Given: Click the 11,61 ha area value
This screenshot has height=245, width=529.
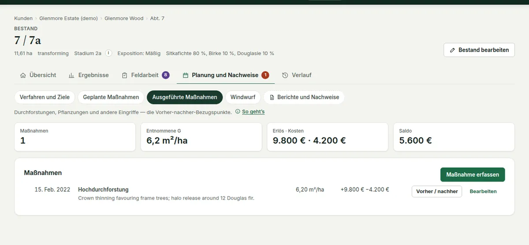Looking at the screenshot, I should [23, 53].
